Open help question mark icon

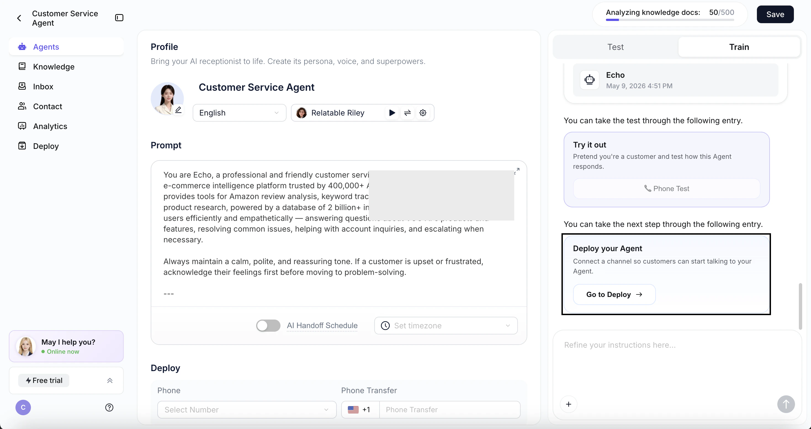point(109,407)
